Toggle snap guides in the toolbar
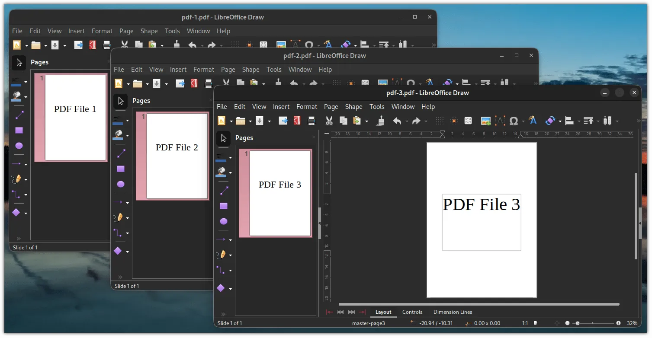The image size is (652, 338). [x=453, y=121]
